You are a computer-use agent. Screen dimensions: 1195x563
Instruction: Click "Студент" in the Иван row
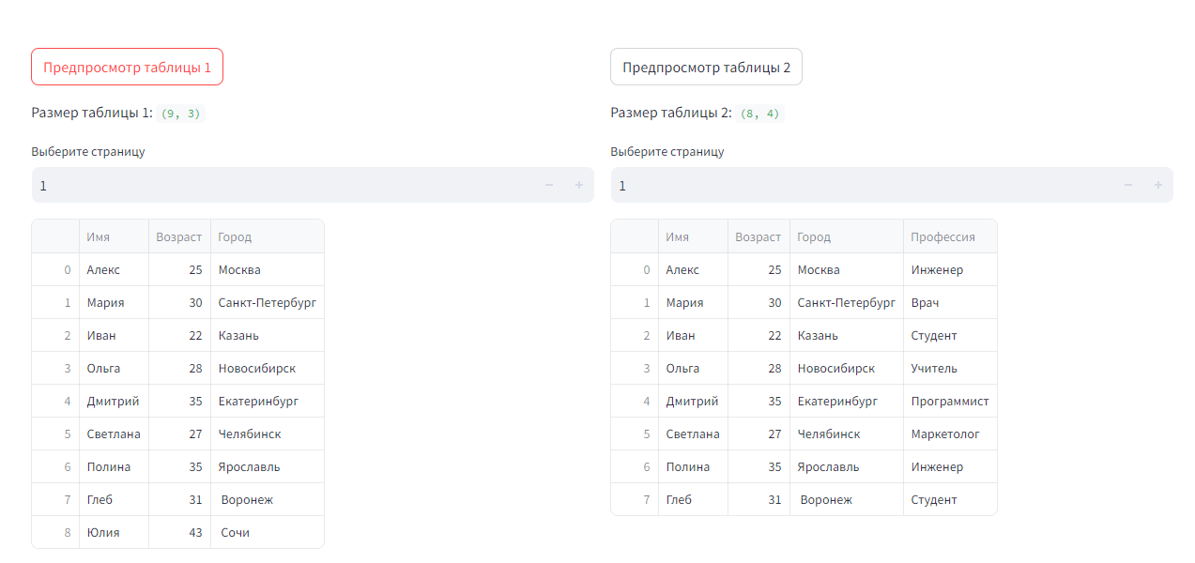tap(950, 335)
